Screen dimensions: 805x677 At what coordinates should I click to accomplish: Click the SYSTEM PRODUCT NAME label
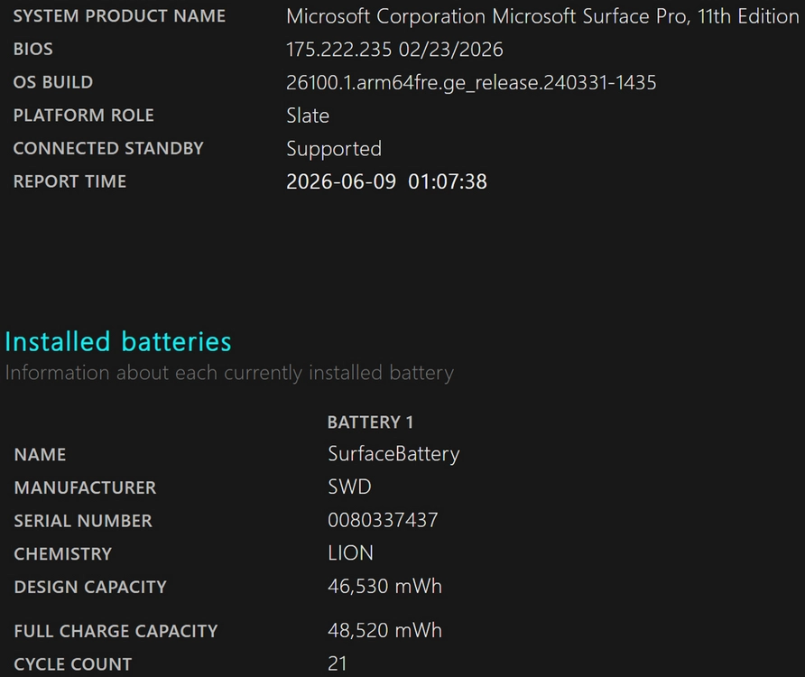[x=119, y=16]
